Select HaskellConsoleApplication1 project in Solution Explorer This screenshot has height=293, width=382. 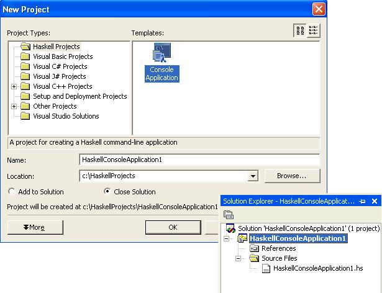point(298,238)
